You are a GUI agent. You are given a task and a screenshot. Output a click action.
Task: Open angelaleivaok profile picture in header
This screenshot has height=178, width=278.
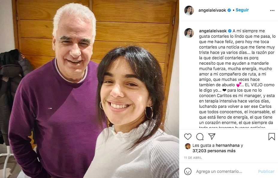tap(189, 10)
